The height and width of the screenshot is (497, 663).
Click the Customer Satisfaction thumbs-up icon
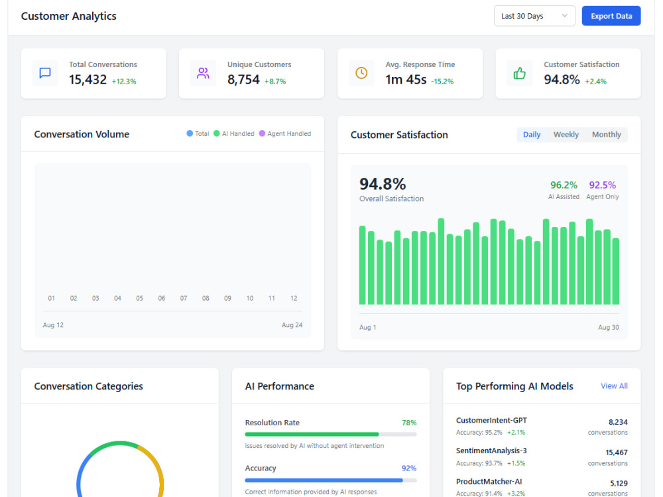519,73
